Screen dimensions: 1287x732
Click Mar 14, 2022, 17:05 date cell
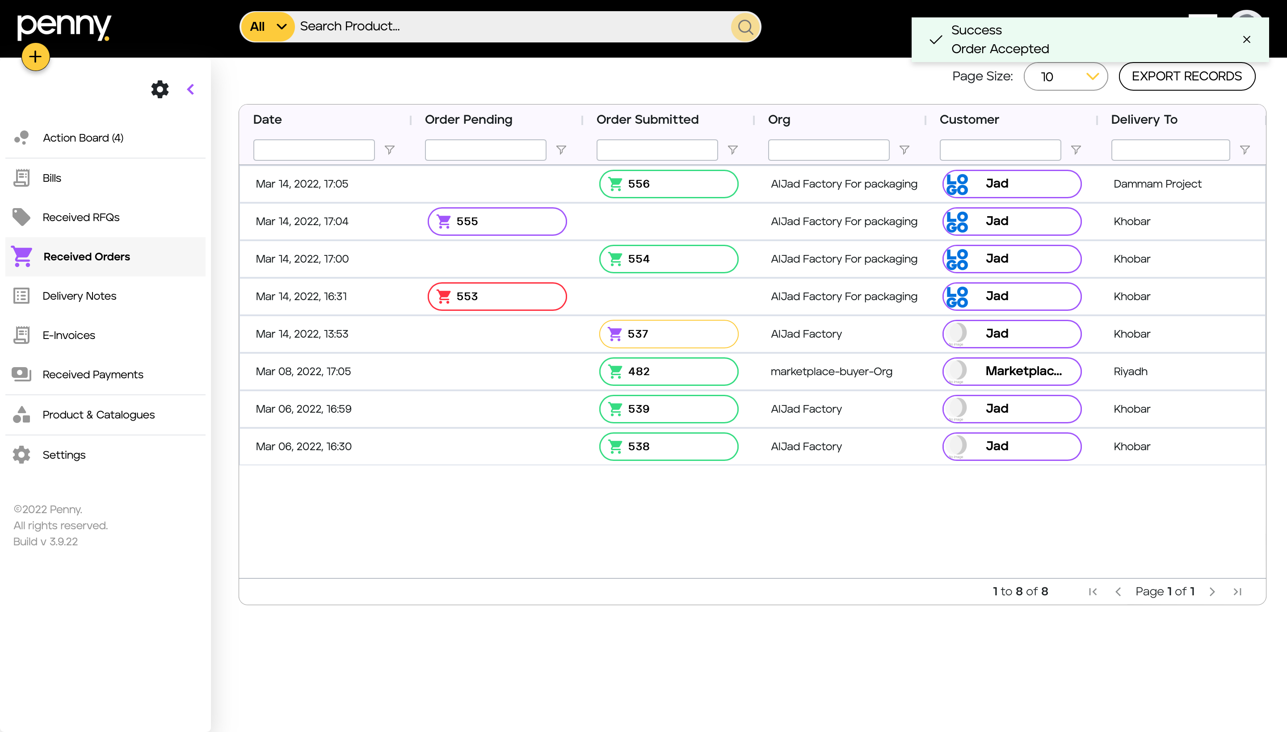[x=302, y=184]
